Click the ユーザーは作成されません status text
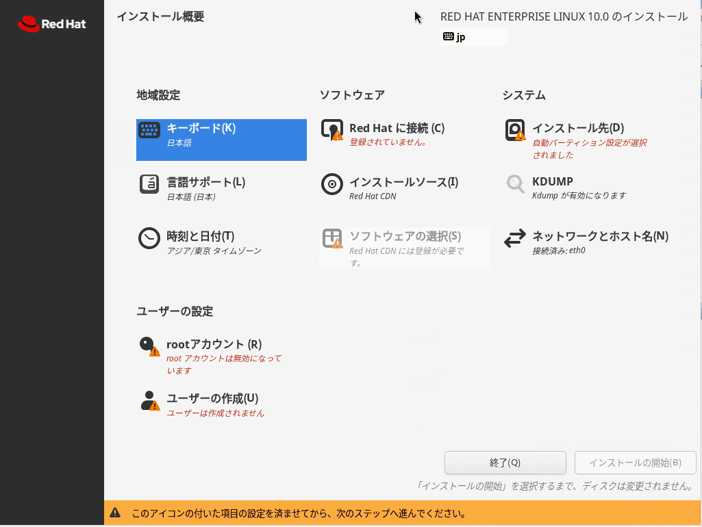Screen dimensions: 702x527 click(x=215, y=413)
